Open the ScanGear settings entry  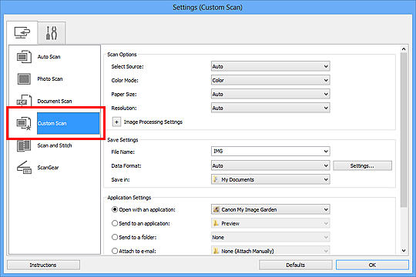48,168
